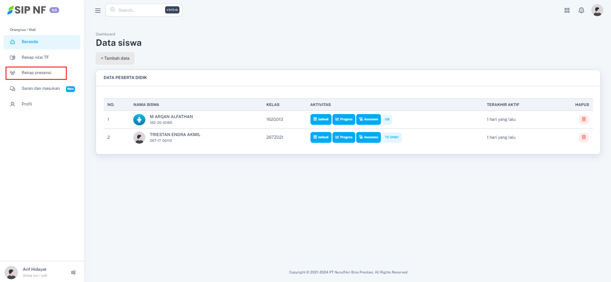Open the notification bell
The image size is (611, 282).
[581, 10]
